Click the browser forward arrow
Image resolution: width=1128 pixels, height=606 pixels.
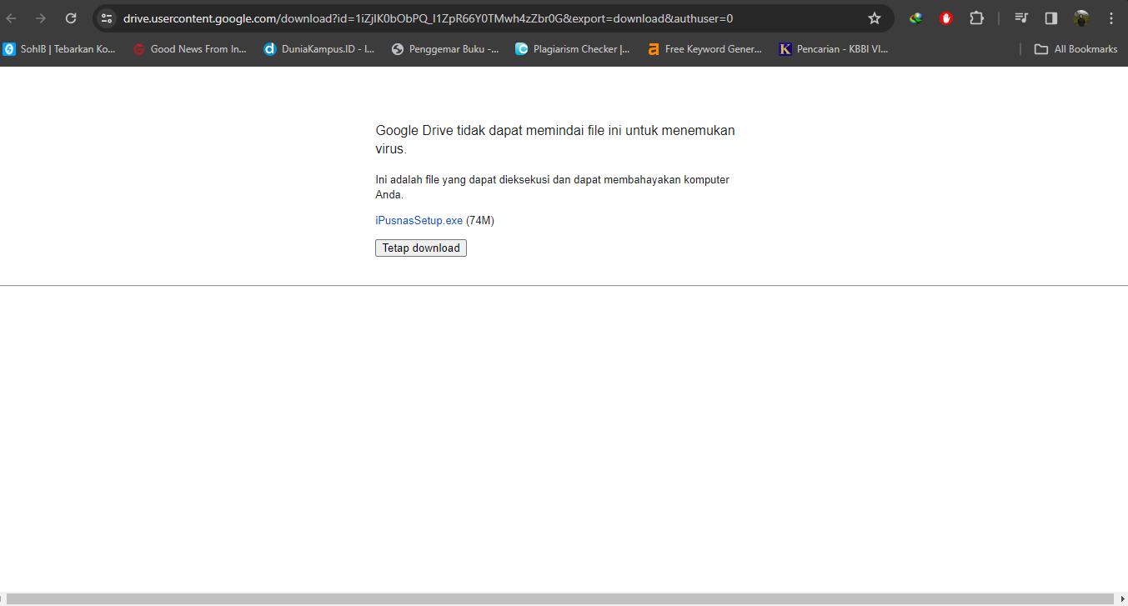[41, 18]
